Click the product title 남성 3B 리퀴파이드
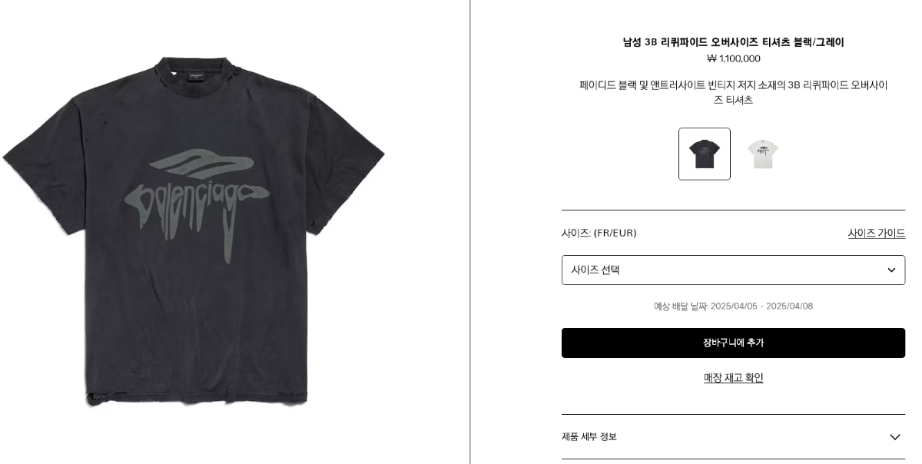 pos(734,42)
